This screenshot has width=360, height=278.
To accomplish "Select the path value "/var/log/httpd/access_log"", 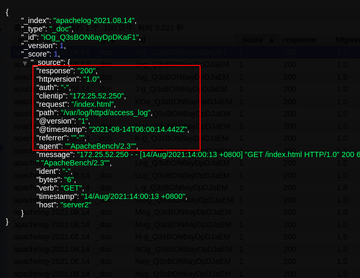I will pyautogui.click(x=106, y=113).
